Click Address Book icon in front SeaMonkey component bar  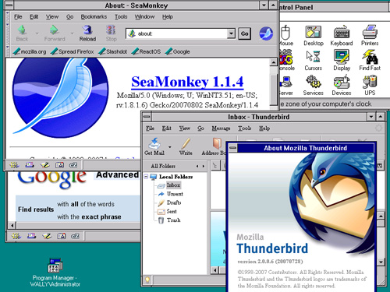59,165
